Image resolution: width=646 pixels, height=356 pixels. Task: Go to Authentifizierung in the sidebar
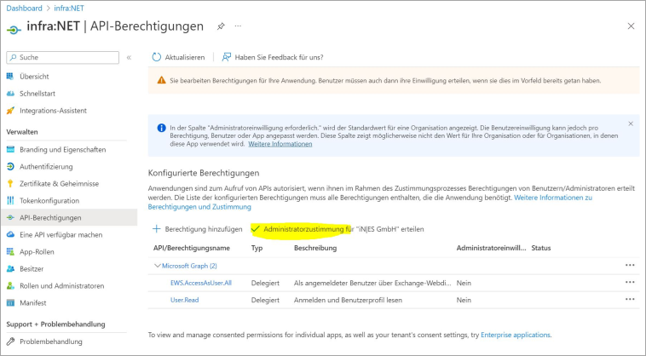click(46, 166)
